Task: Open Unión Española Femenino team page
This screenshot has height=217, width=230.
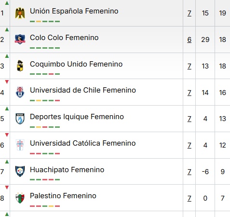Action: click(x=74, y=11)
